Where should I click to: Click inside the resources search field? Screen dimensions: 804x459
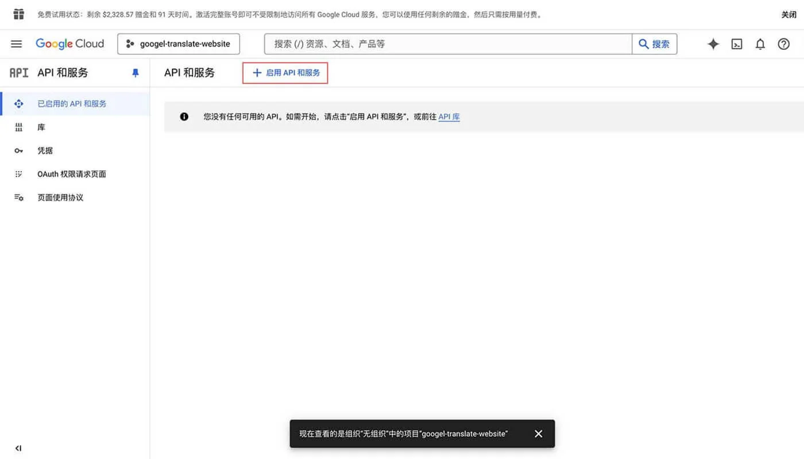pyautogui.click(x=448, y=44)
